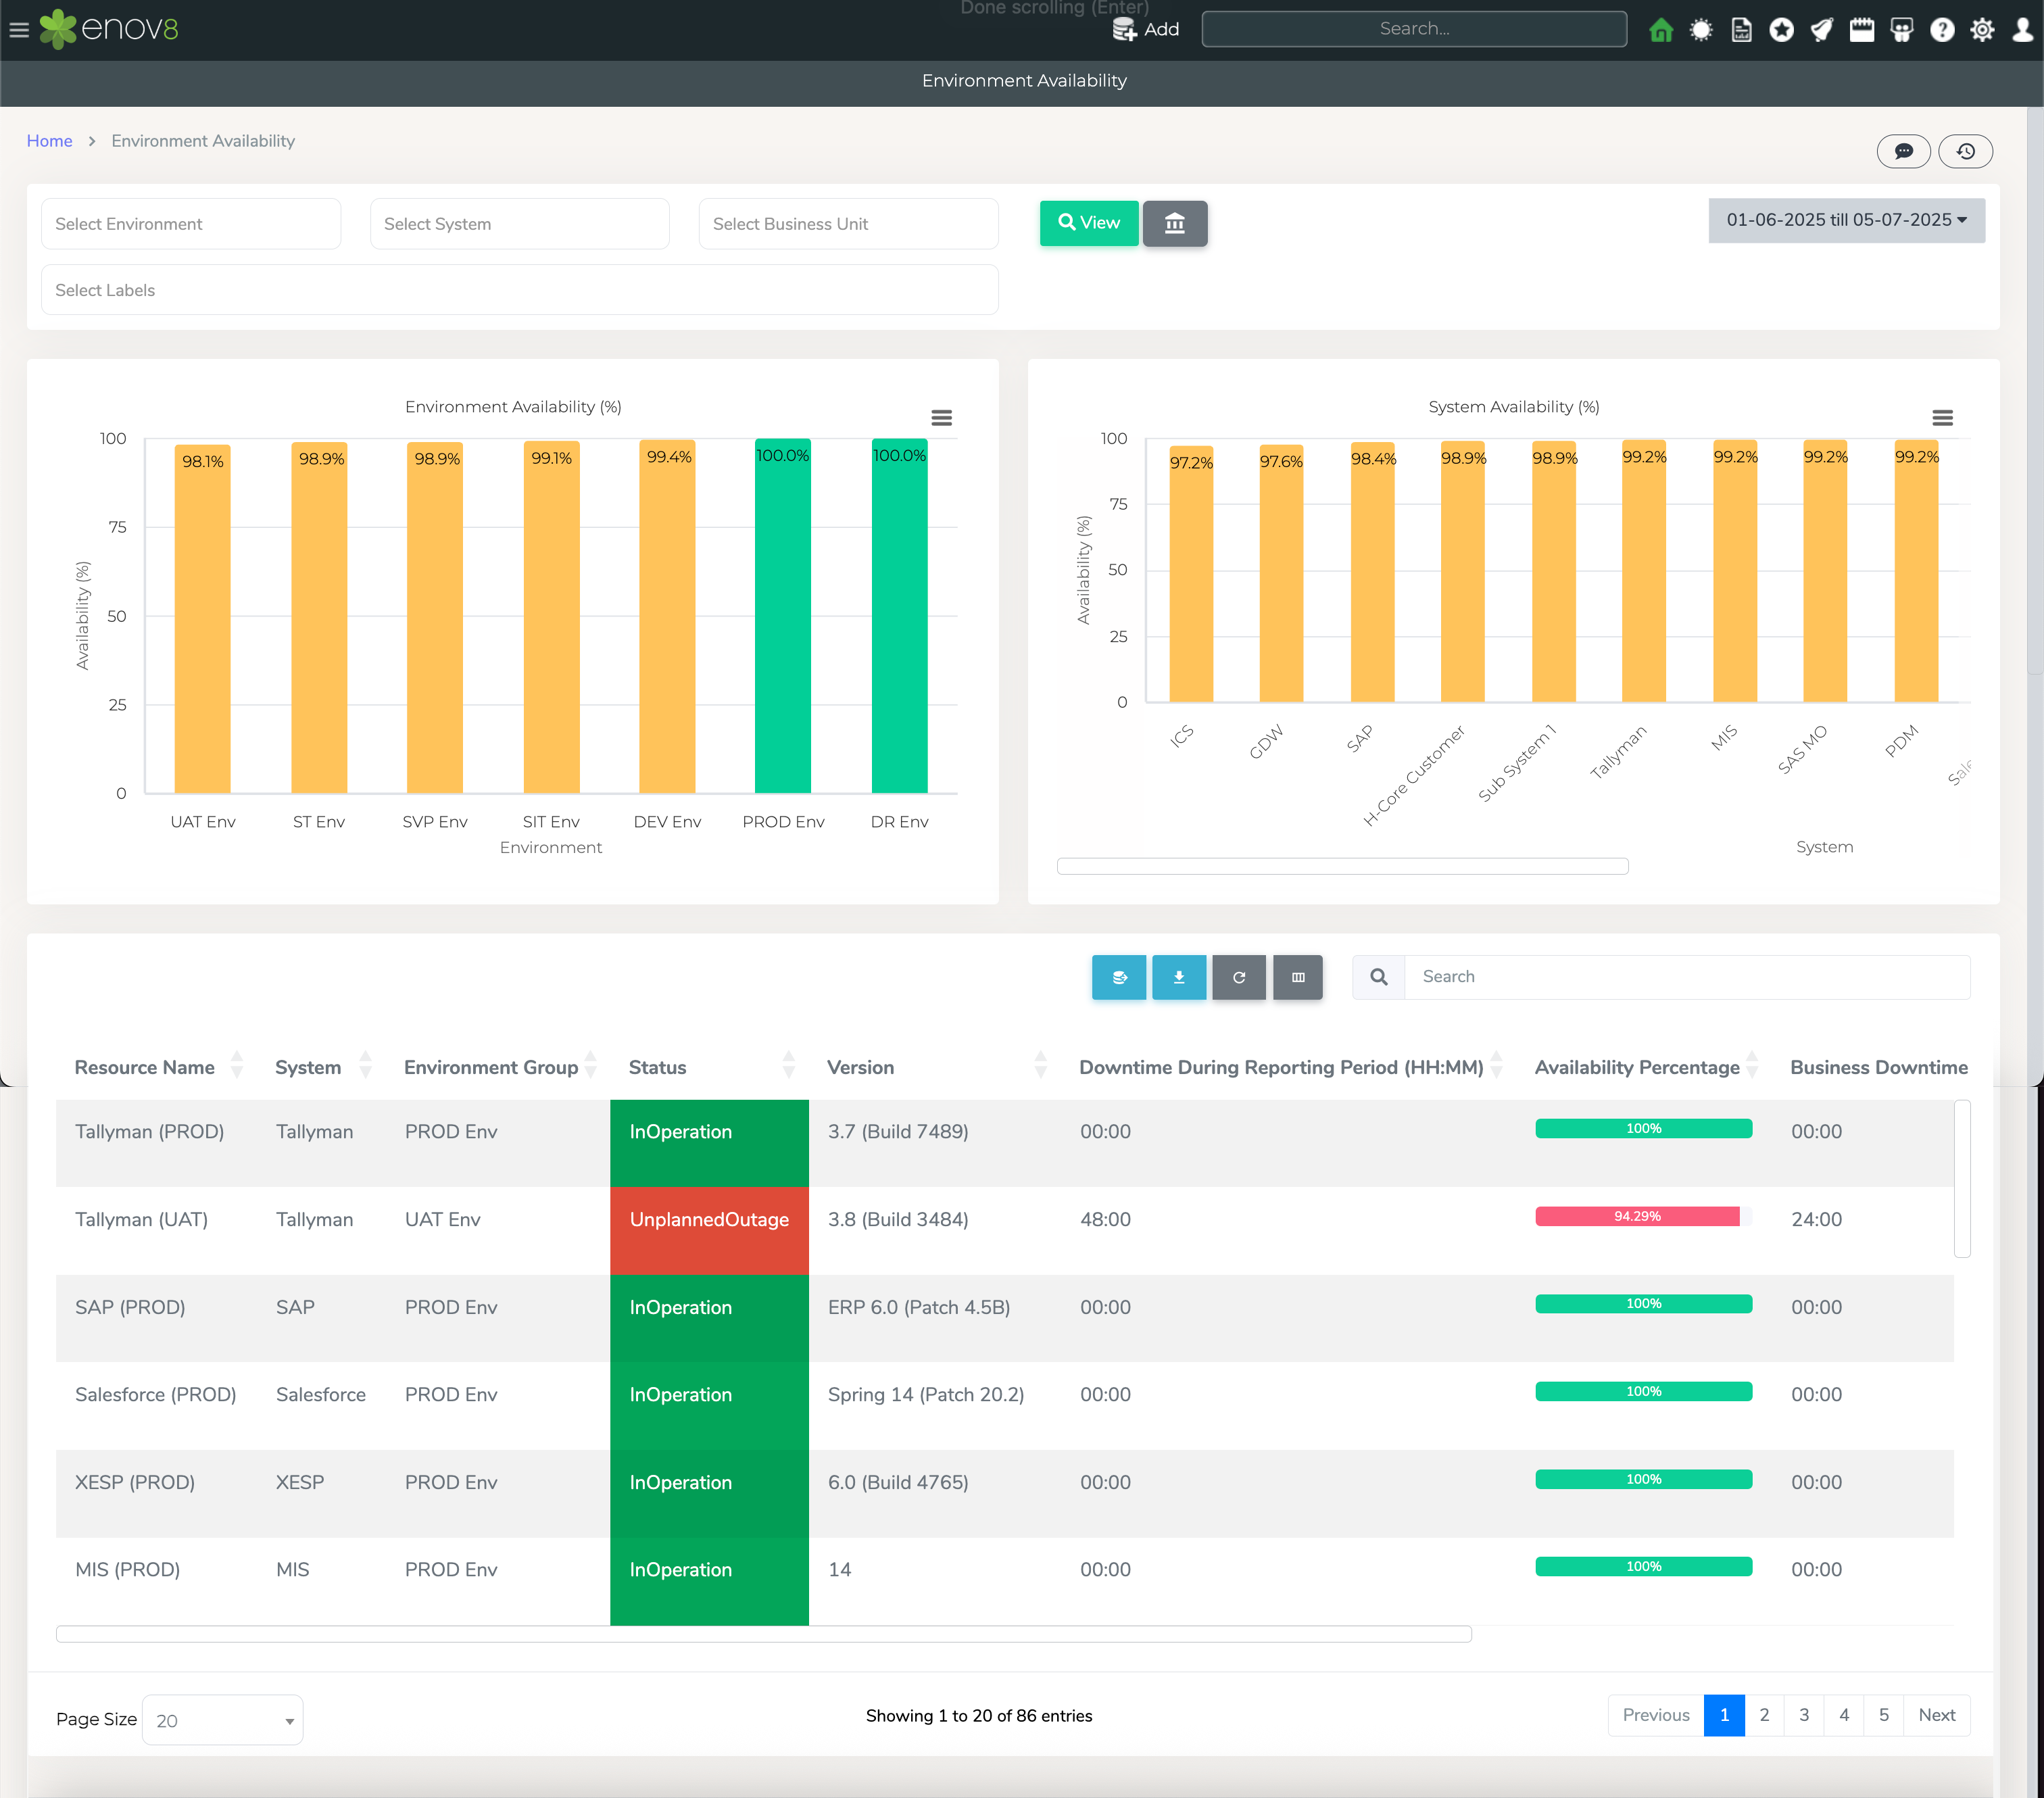Click the table vertical scrollbar

coord(1962,1178)
